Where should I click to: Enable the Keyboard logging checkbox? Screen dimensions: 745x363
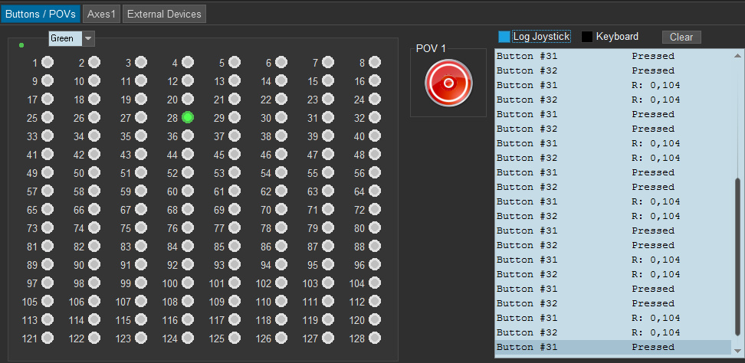click(587, 37)
